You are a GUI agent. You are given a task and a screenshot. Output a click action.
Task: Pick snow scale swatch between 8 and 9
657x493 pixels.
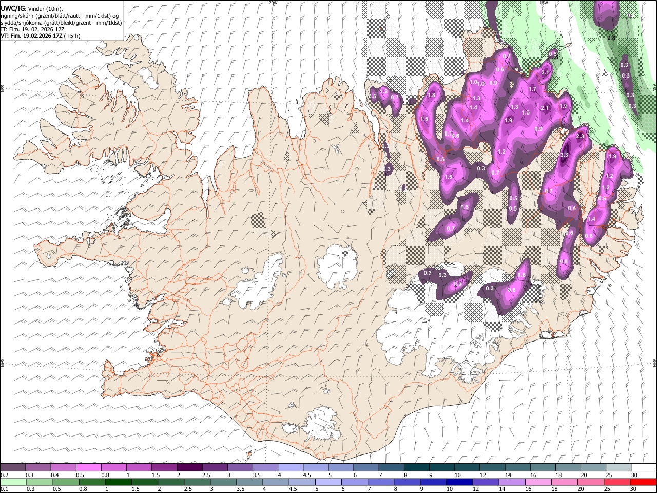416,467
